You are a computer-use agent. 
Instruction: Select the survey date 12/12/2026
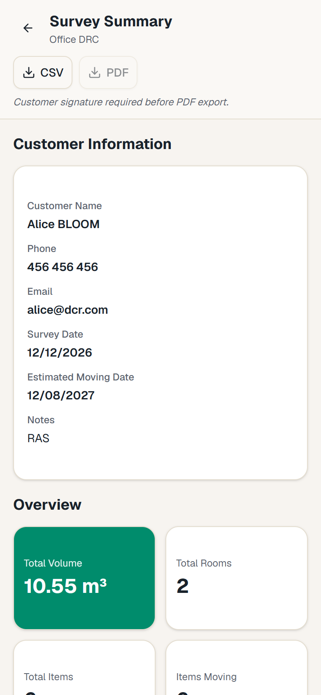[x=60, y=352]
